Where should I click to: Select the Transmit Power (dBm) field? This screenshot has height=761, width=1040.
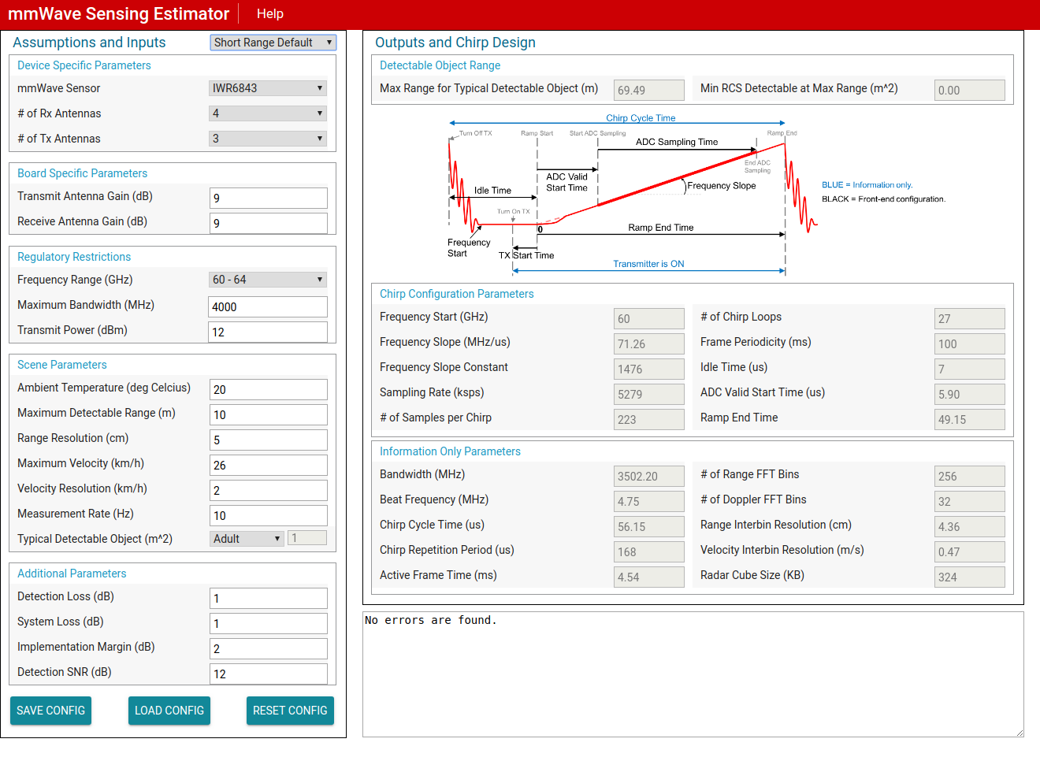[x=268, y=332]
